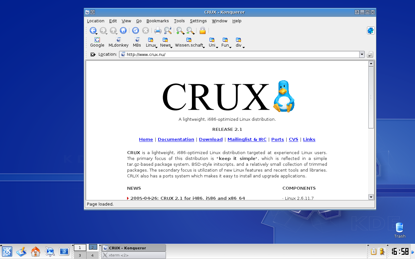The image size is (415, 259).
Task: Follow the CVS link
Action: [x=293, y=140]
